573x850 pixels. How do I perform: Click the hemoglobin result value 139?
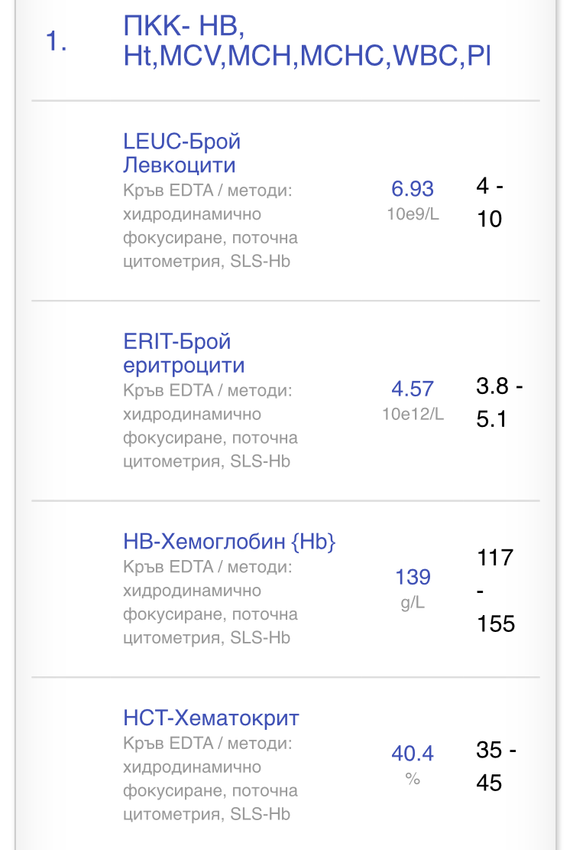[x=413, y=577]
